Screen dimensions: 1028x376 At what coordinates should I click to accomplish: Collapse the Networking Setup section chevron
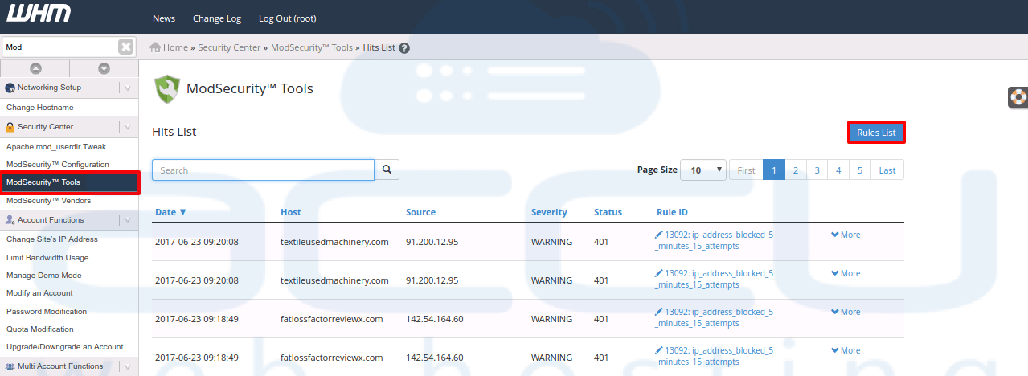[x=128, y=88]
